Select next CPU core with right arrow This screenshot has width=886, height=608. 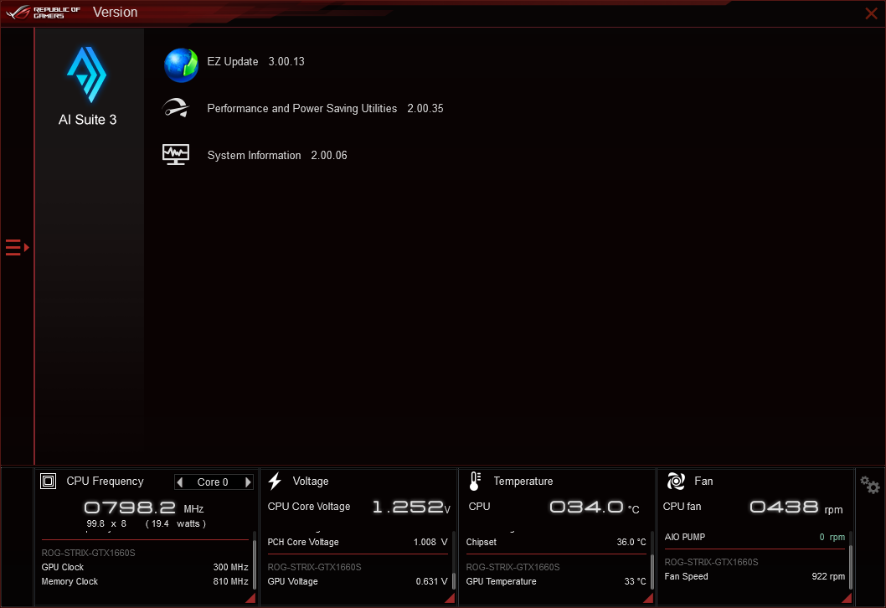tap(248, 482)
